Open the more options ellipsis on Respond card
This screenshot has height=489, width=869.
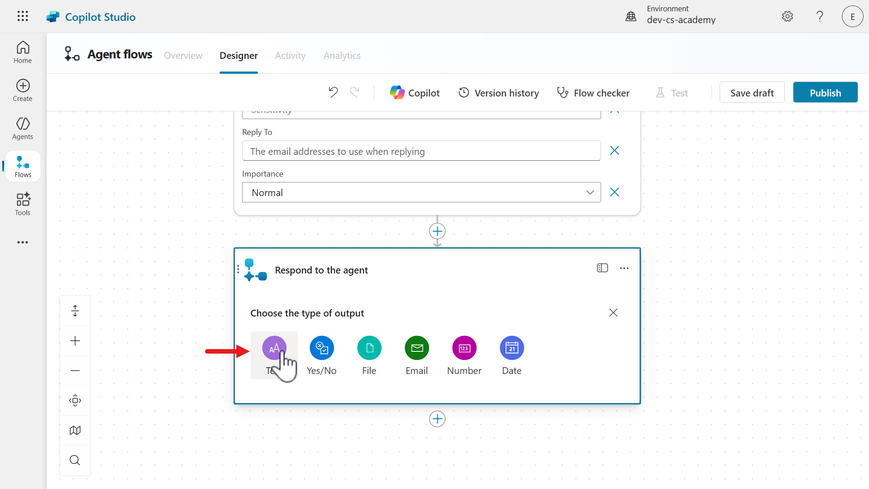pyautogui.click(x=624, y=268)
